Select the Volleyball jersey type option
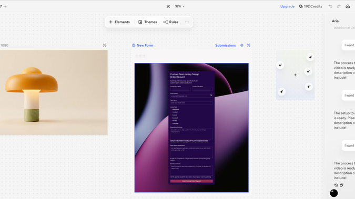The width and height of the screenshot is (355, 199). pos(174,124)
